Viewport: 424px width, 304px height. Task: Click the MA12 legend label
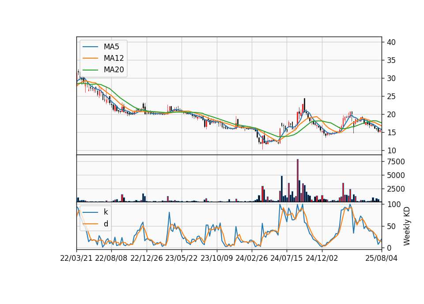[x=114, y=58]
